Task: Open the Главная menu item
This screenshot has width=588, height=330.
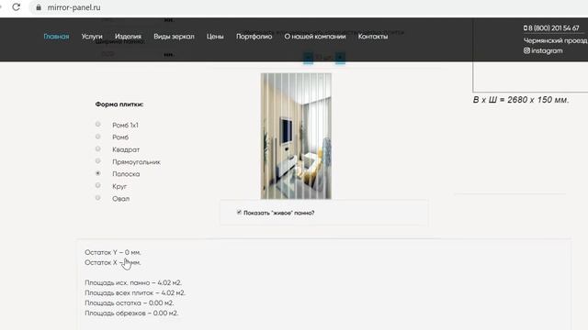Action: coord(56,37)
